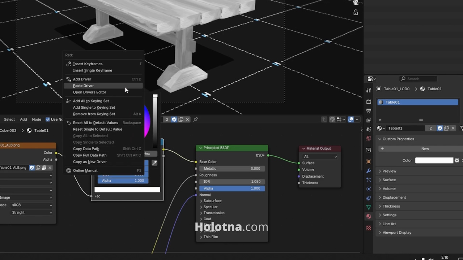This screenshot has height=260, width=463.
Task: Open the World properties tab
Action: 369,138
